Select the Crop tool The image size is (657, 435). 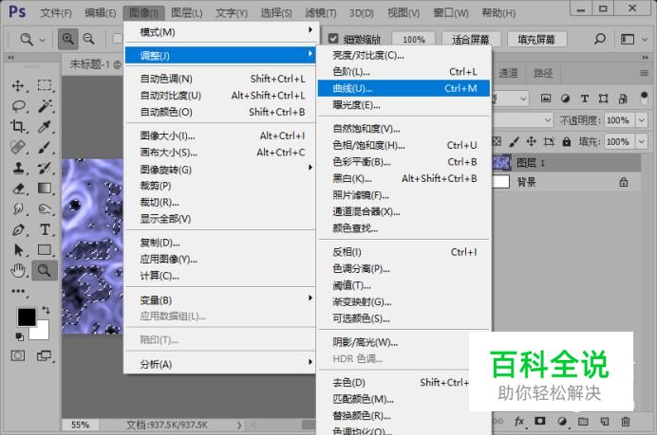[x=18, y=126]
